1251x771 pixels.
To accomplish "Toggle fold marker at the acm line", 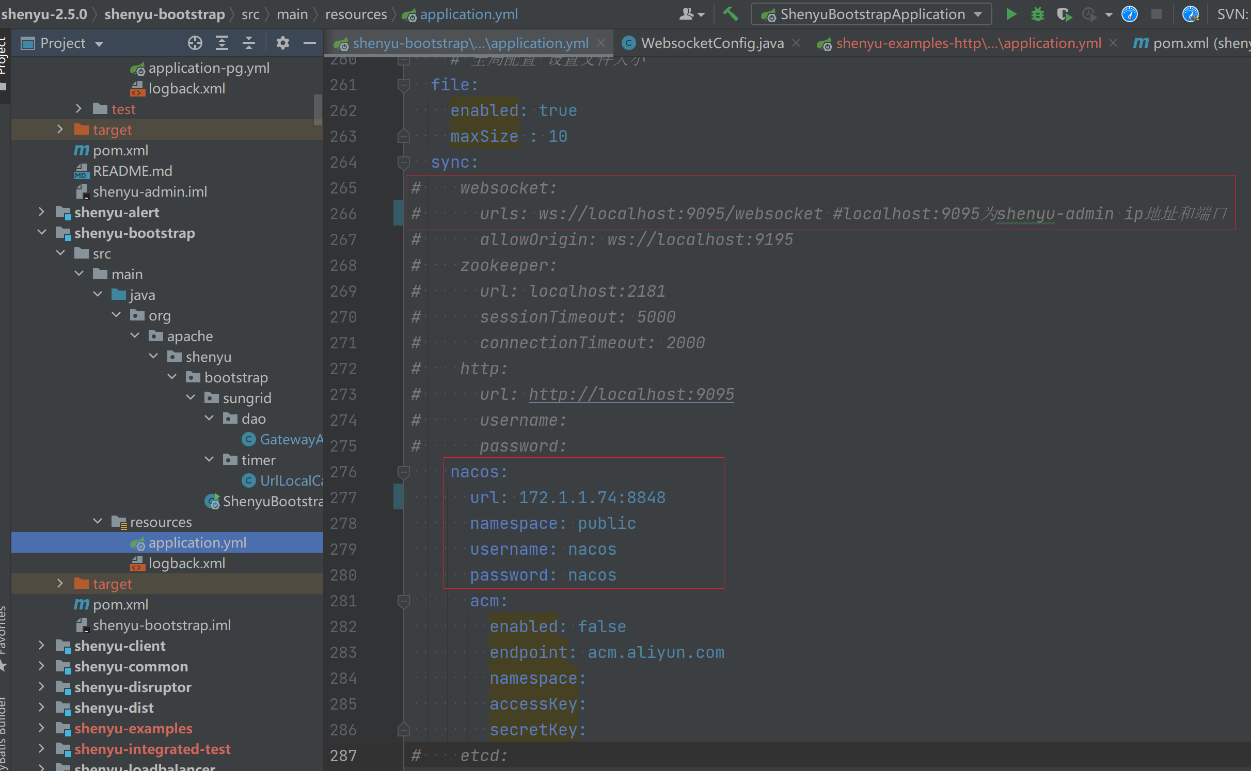I will pyautogui.click(x=404, y=601).
